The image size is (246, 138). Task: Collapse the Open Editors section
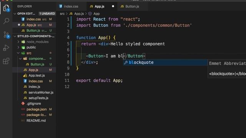tap(15, 14)
